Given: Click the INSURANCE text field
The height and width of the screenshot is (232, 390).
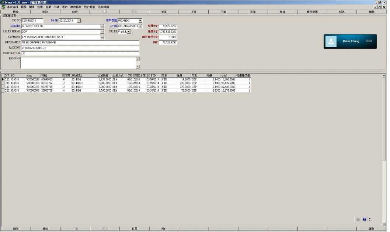Looking at the screenshot, I should coord(80,43).
